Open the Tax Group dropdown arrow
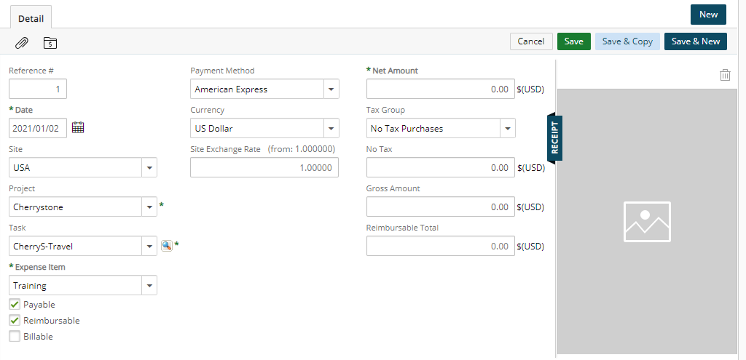The width and height of the screenshot is (746, 360). coord(508,129)
